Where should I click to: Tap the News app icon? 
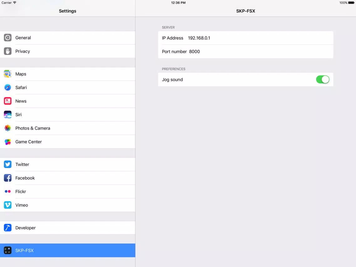click(8, 101)
